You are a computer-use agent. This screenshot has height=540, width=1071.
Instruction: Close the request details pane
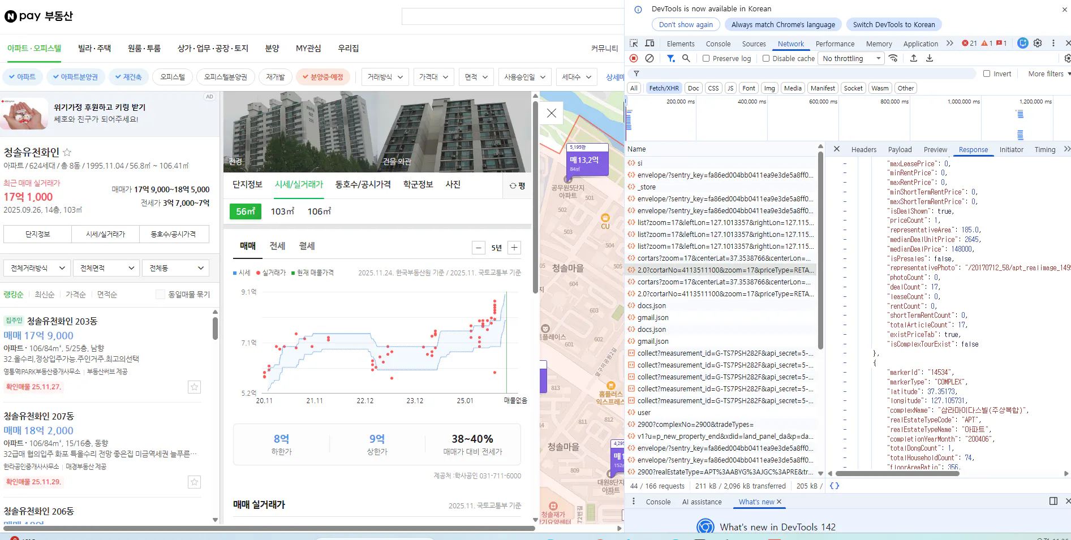click(837, 149)
